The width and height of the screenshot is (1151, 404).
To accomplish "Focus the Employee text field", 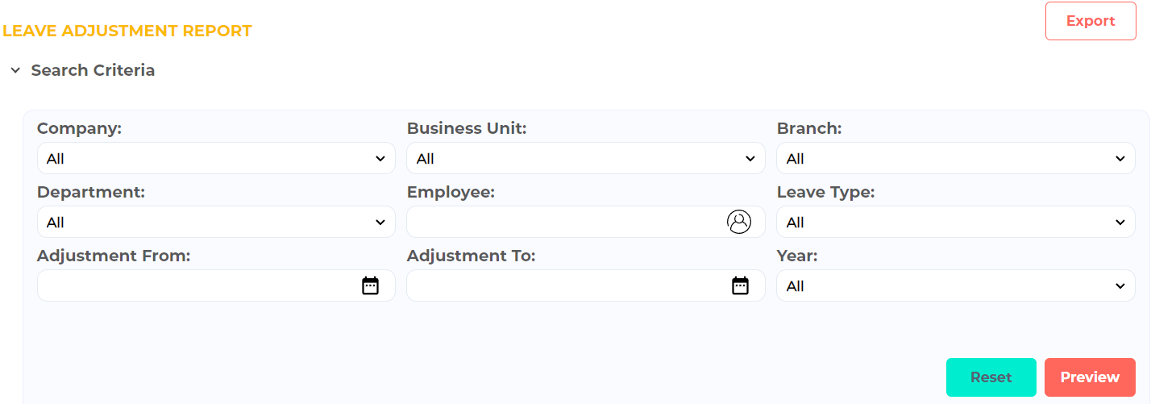I will pyautogui.click(x=586, y=222).
